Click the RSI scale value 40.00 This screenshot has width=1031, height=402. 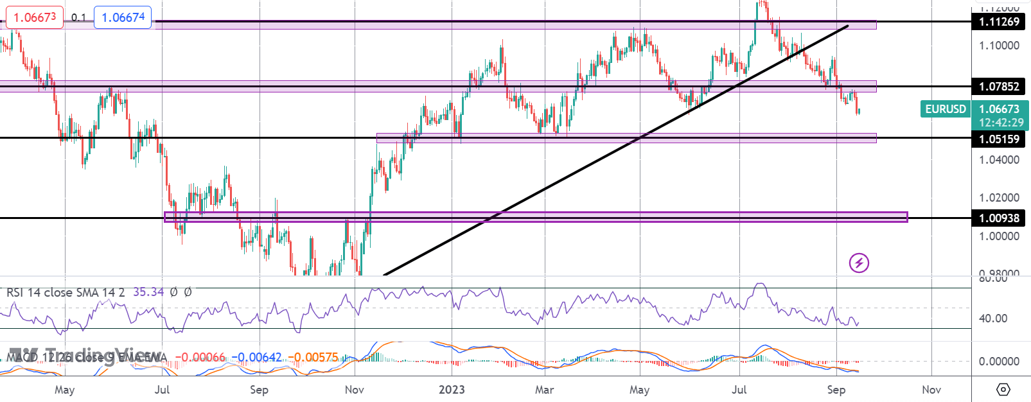[x=993, y=319]
